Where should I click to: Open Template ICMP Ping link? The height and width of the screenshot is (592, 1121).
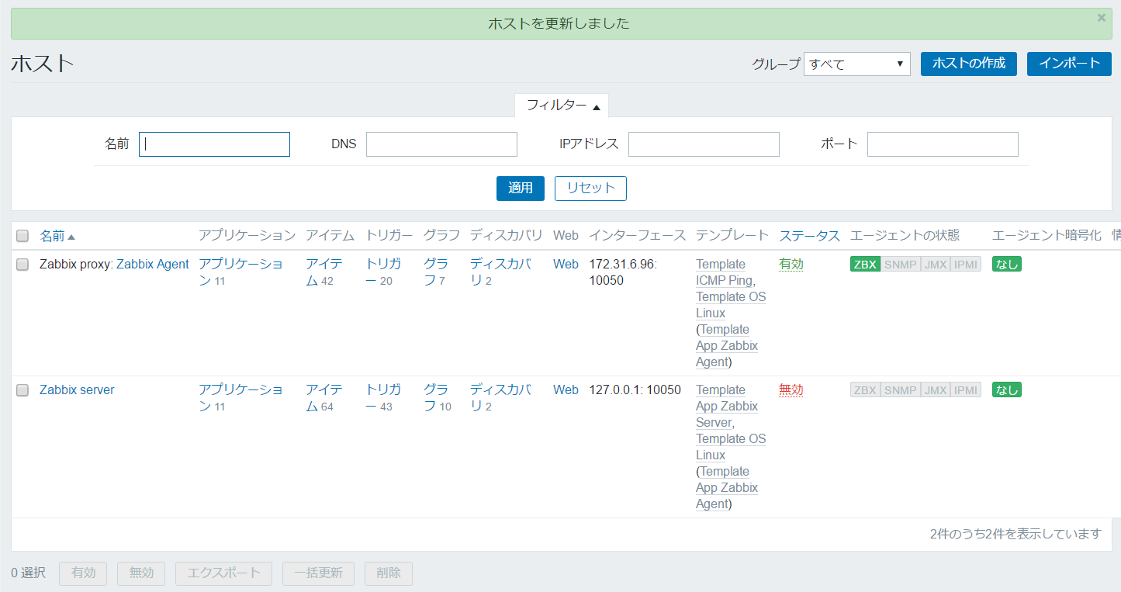coord(724,272)
